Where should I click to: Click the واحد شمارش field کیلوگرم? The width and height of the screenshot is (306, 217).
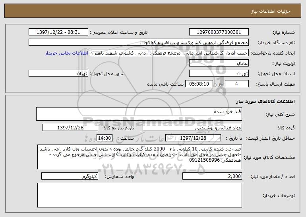click(x=70, y=176)
